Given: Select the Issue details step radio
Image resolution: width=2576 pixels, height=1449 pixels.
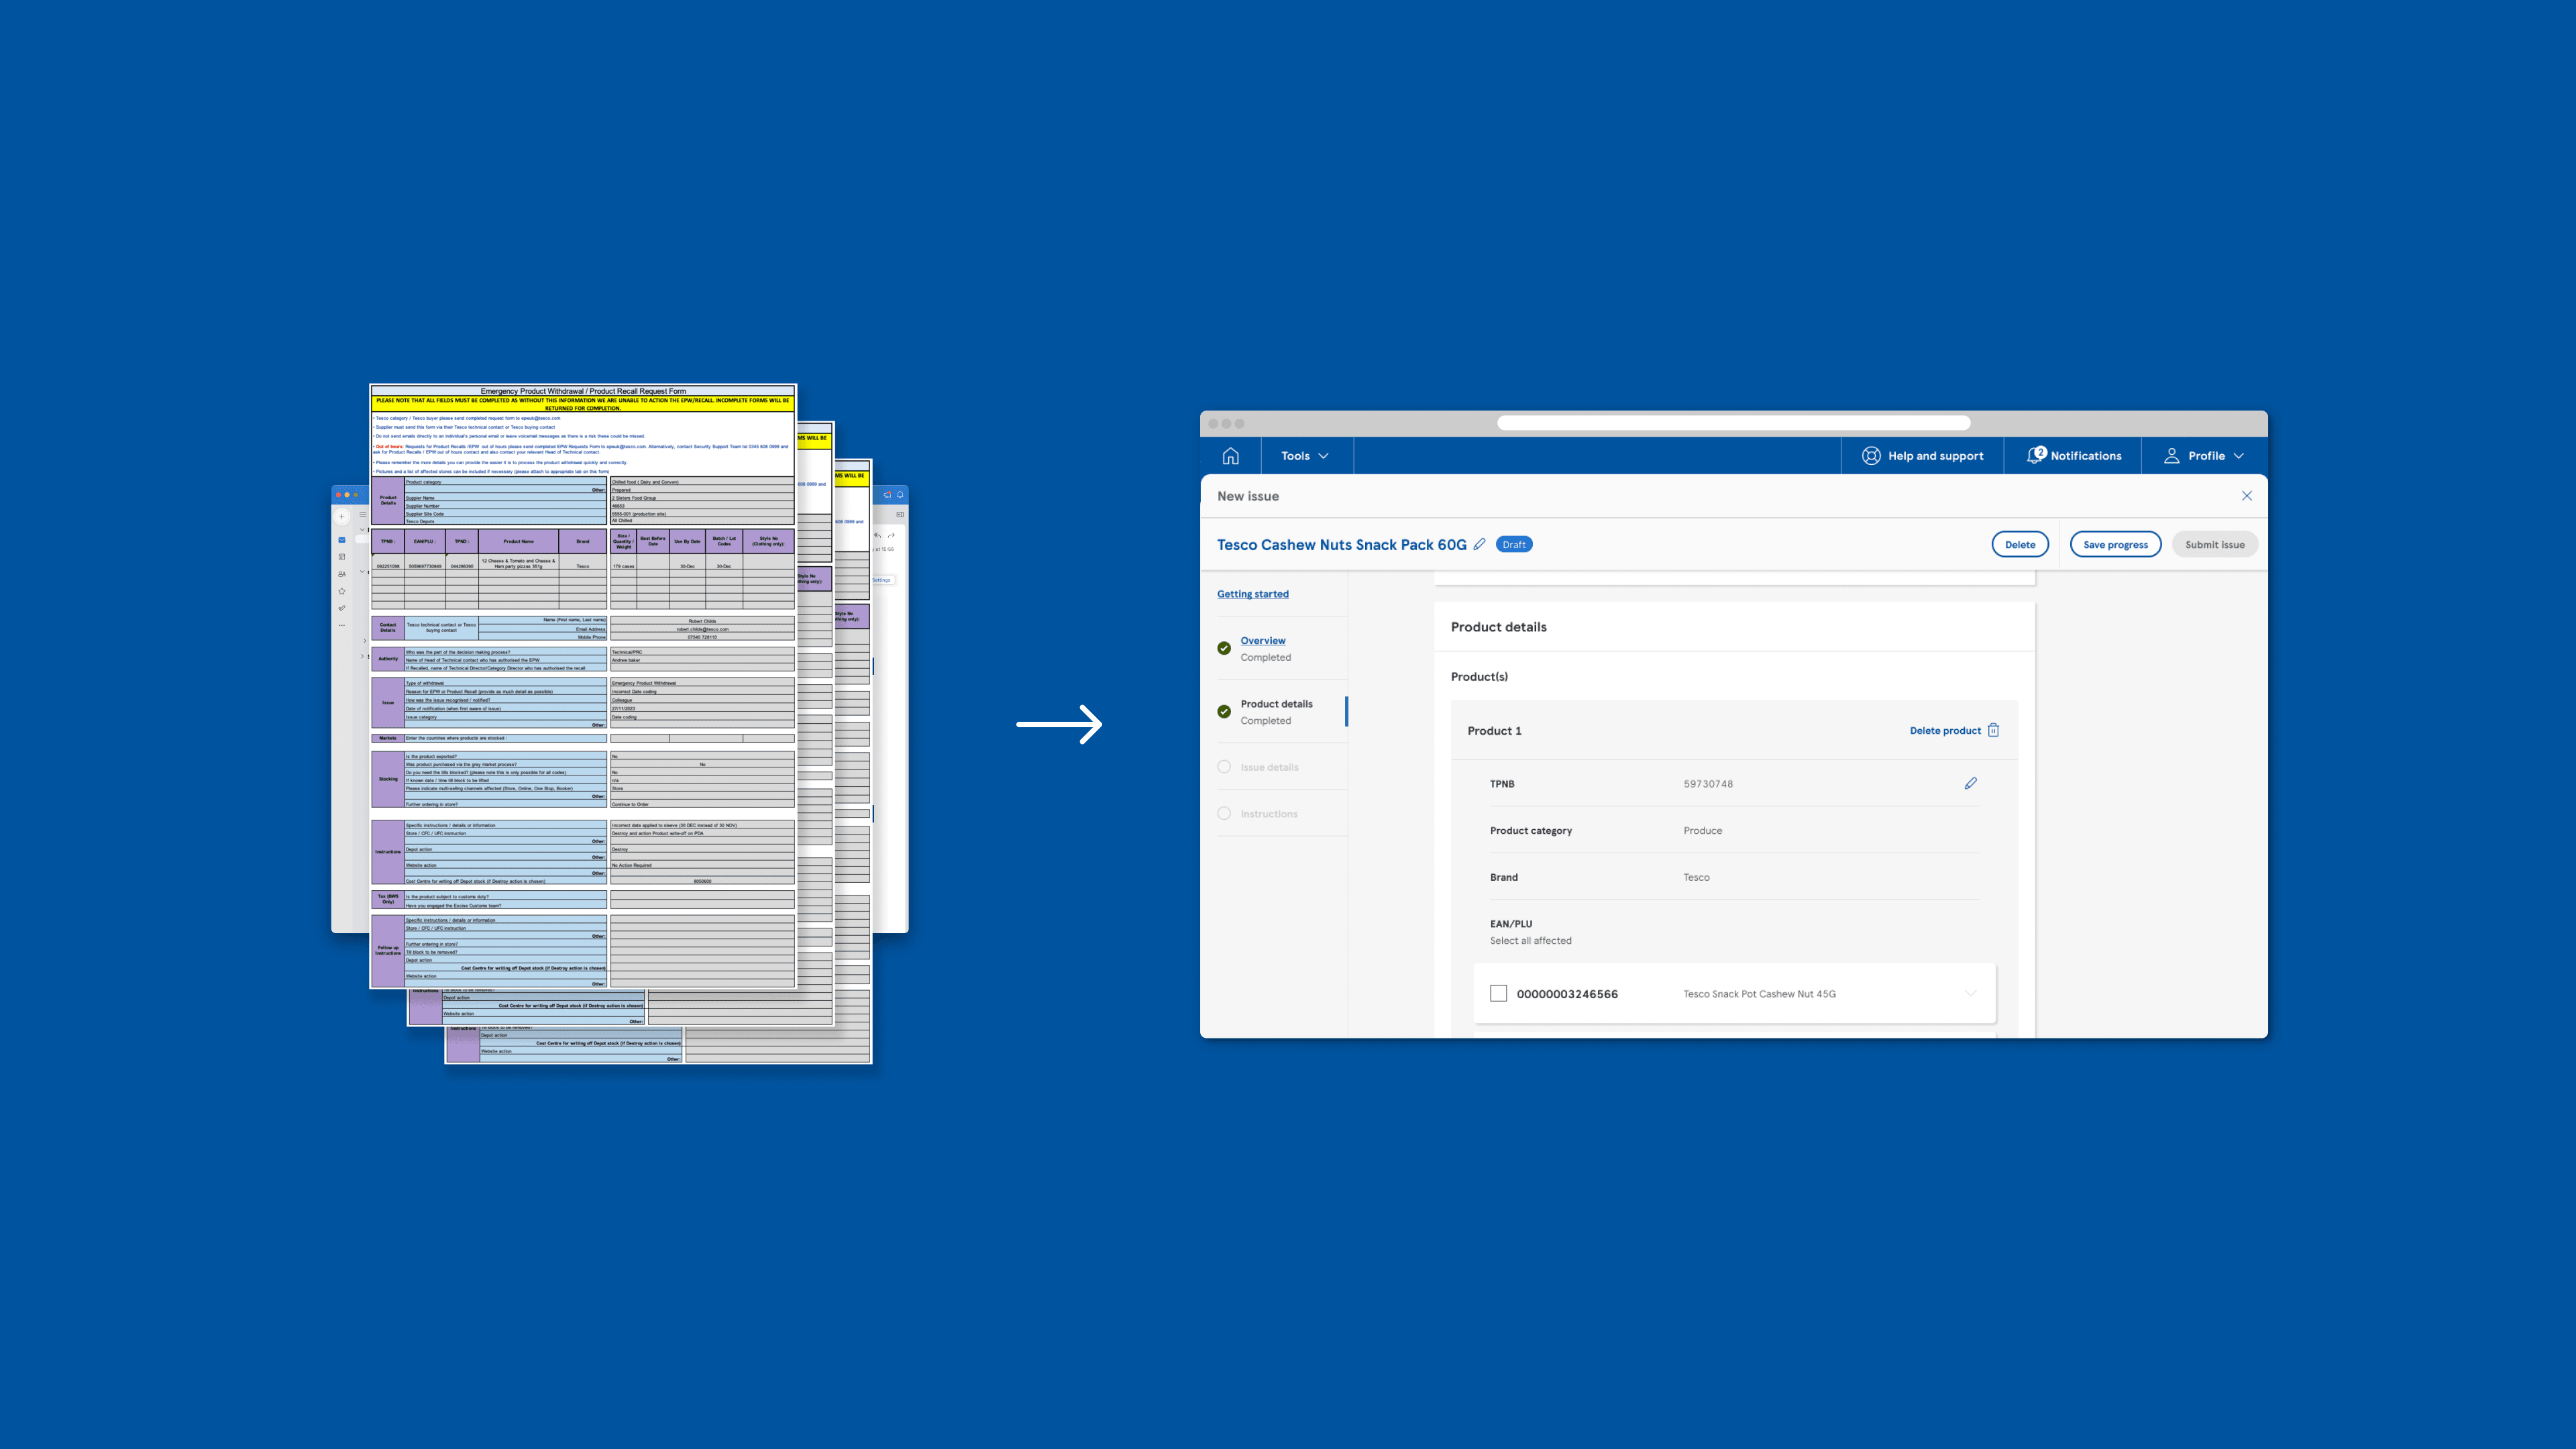Looking at the screenshot, I should [1224, 767].
